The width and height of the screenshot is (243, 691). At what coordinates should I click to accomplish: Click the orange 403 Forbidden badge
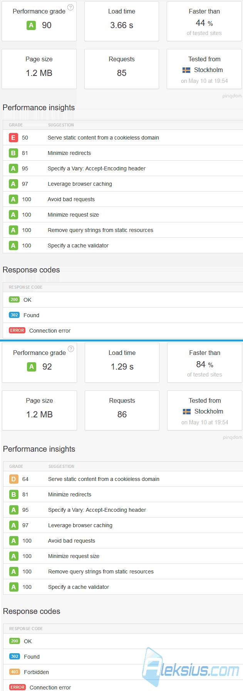click(15, 672)
